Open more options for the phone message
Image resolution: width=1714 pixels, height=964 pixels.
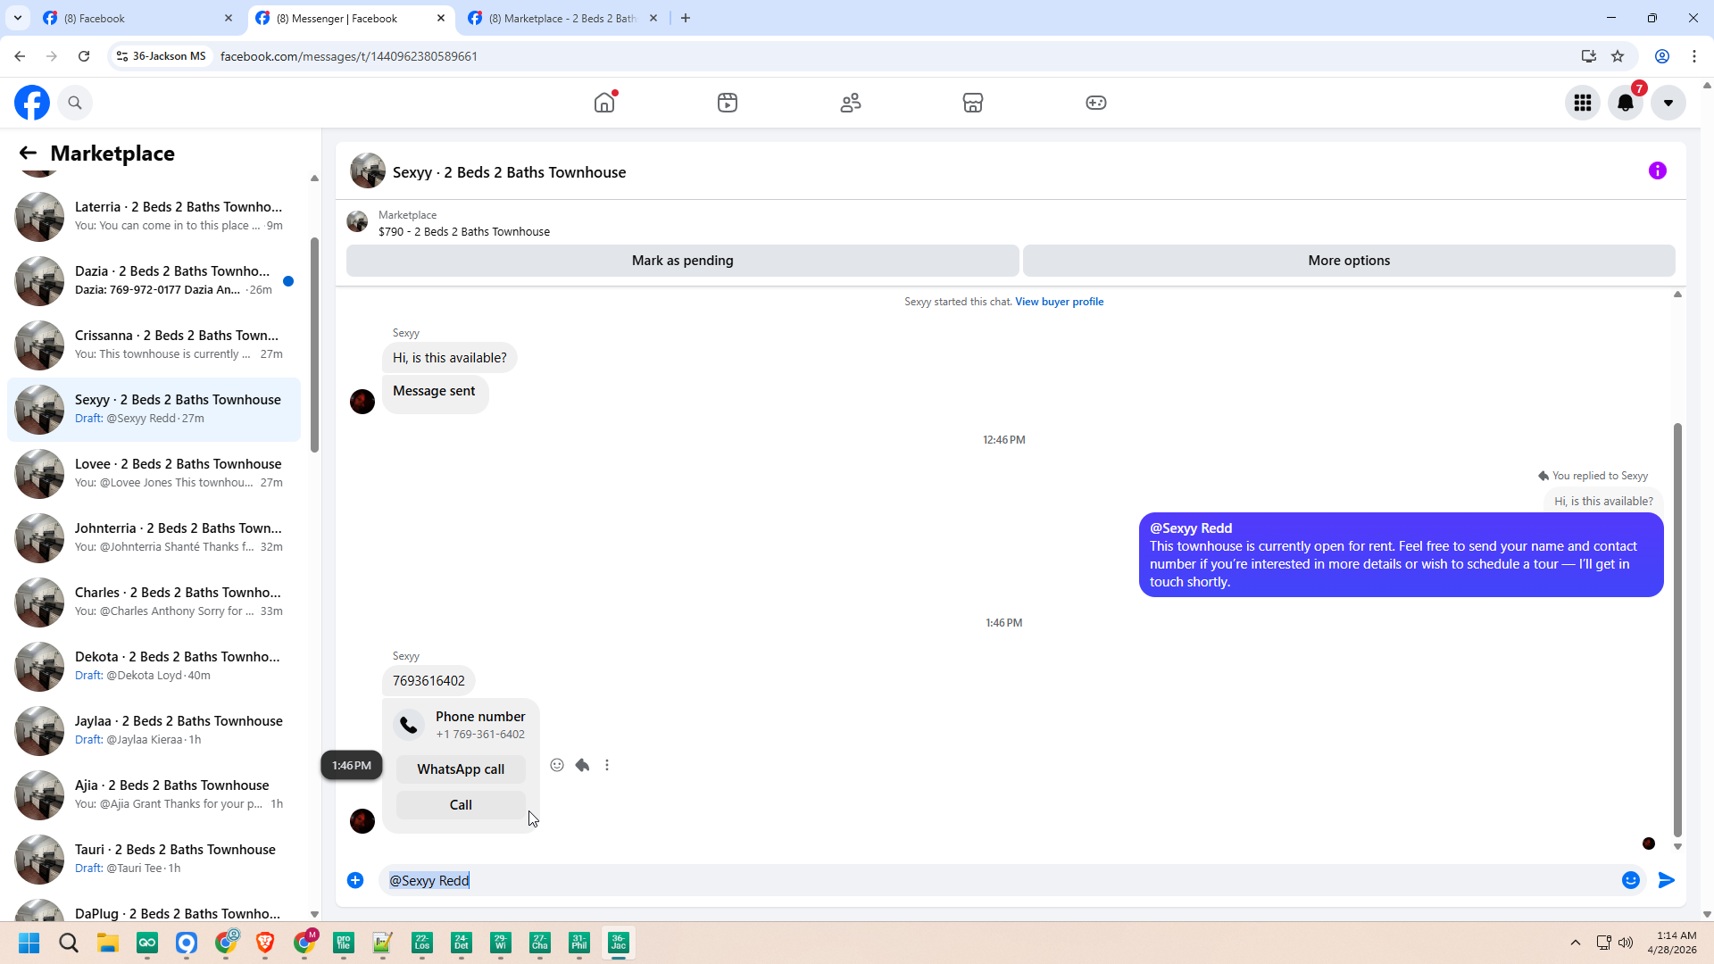click(607, 765)
